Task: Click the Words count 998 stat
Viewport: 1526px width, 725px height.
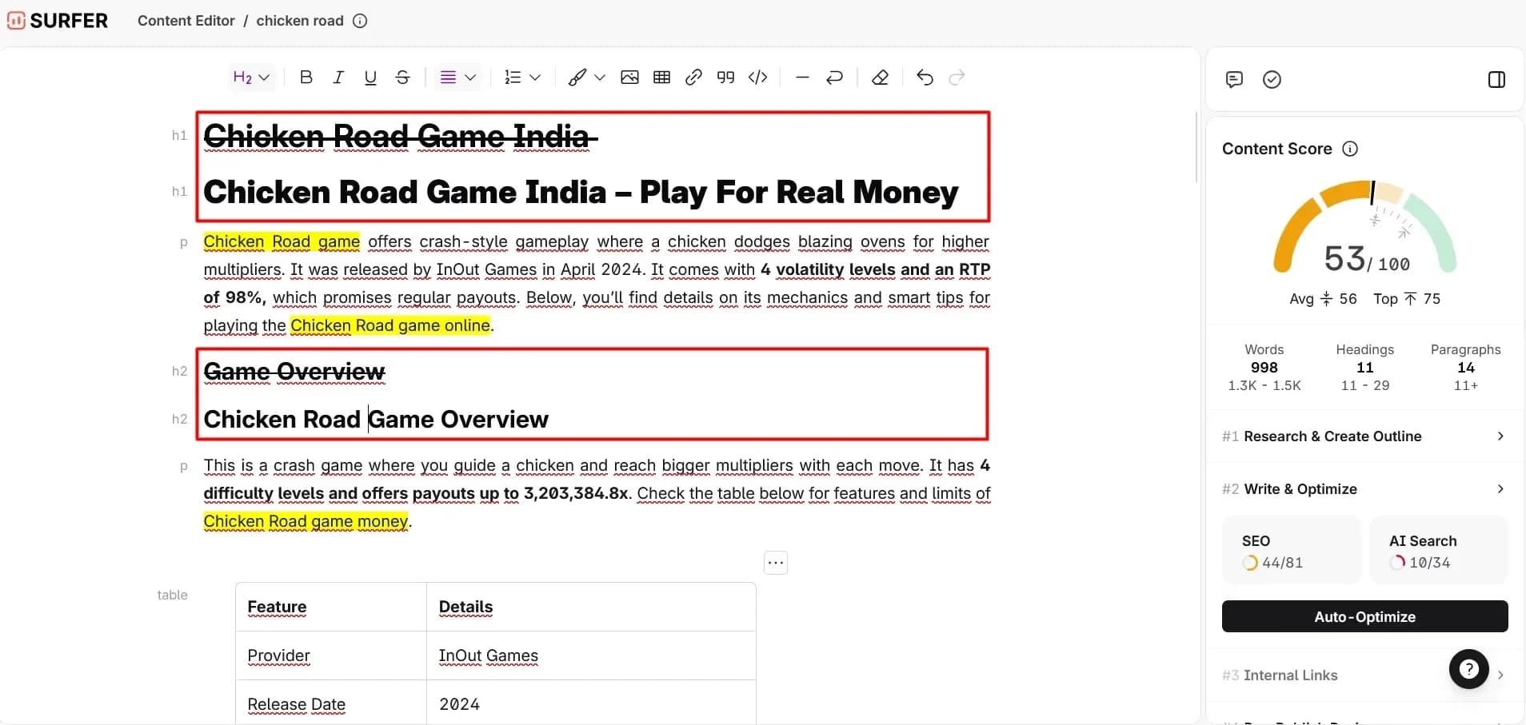Action: tap(1264, 368)
